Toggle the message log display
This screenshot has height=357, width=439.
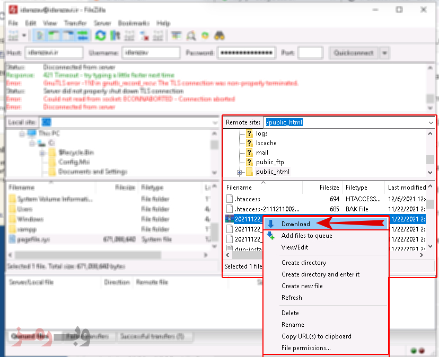(40, 35)
